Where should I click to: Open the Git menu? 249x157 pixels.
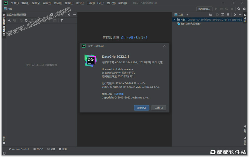[x=101, y=3]
